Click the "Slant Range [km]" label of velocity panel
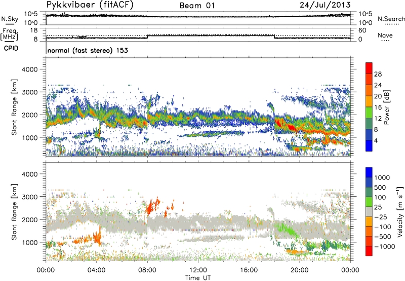 [14, 212]
